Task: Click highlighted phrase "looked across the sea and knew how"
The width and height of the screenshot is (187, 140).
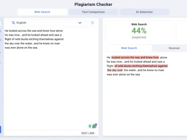Action: click(x=135, y=57)
